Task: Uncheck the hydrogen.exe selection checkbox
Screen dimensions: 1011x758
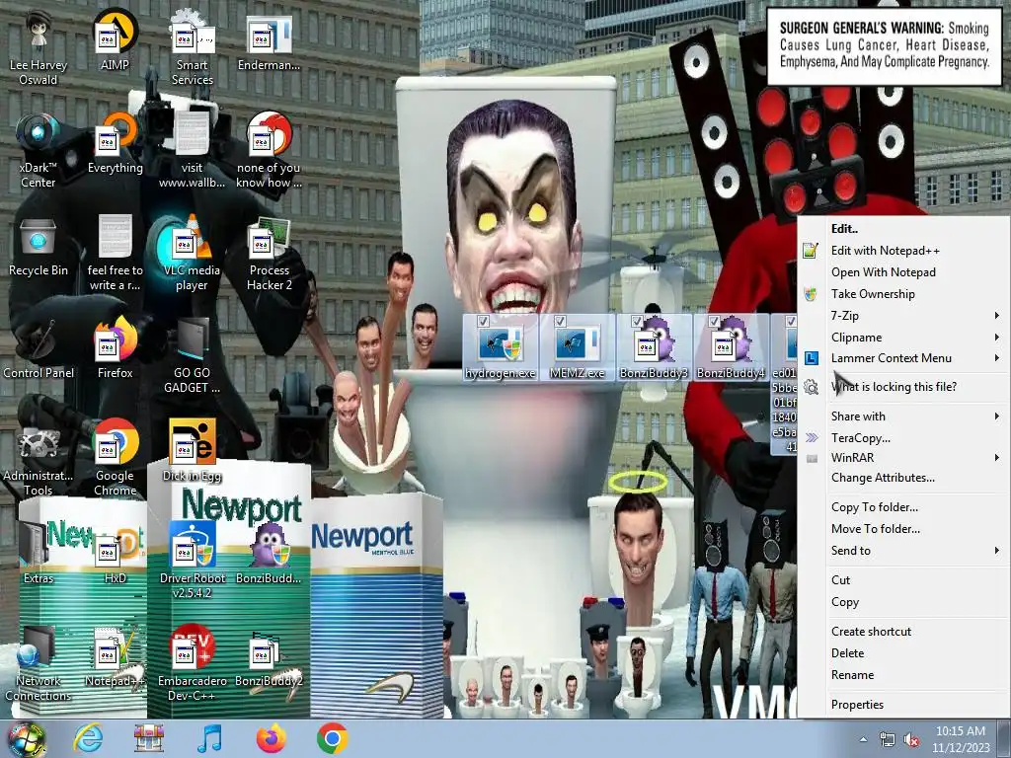Action: pos(483,321)
